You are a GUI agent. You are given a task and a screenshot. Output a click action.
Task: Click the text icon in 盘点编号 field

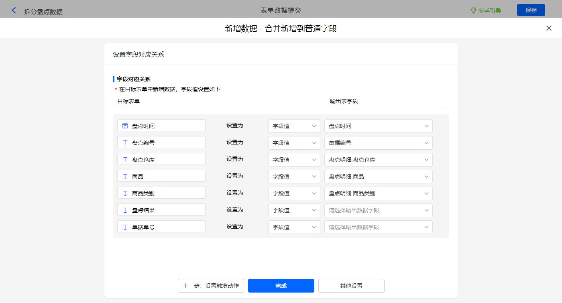125,142
